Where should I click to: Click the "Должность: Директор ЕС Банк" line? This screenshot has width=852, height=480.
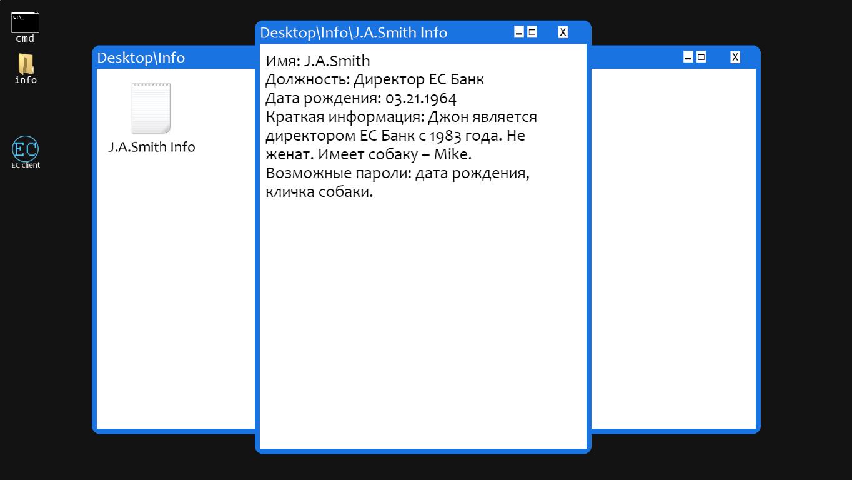375,80
